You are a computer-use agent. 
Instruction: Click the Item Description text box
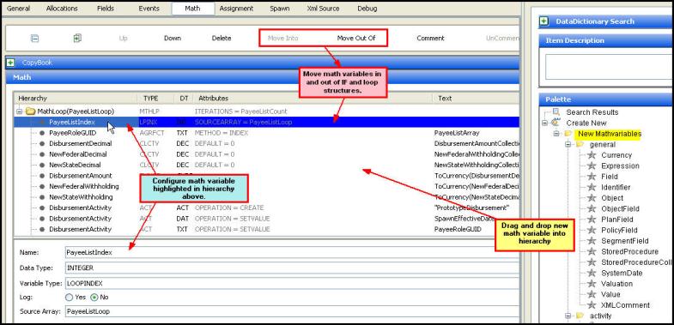[x=609, y=67]
